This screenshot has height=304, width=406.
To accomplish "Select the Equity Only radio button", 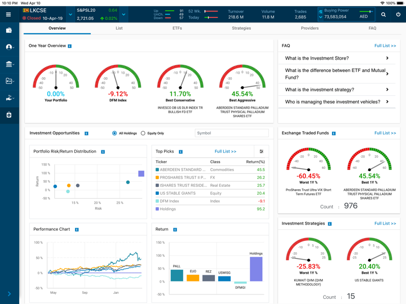I will point(143,133).
